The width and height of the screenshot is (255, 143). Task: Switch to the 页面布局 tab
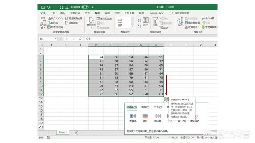tap(75, 13)
